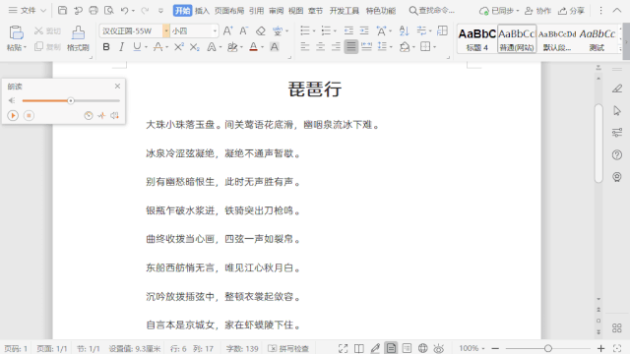
Task: Enable justified paragraph alignment
Action: pyautogui.click(x=351, y=47)
